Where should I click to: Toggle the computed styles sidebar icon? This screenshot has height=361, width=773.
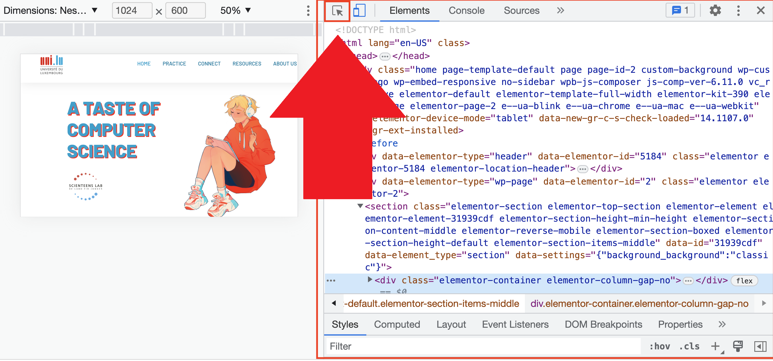(760, 346)
